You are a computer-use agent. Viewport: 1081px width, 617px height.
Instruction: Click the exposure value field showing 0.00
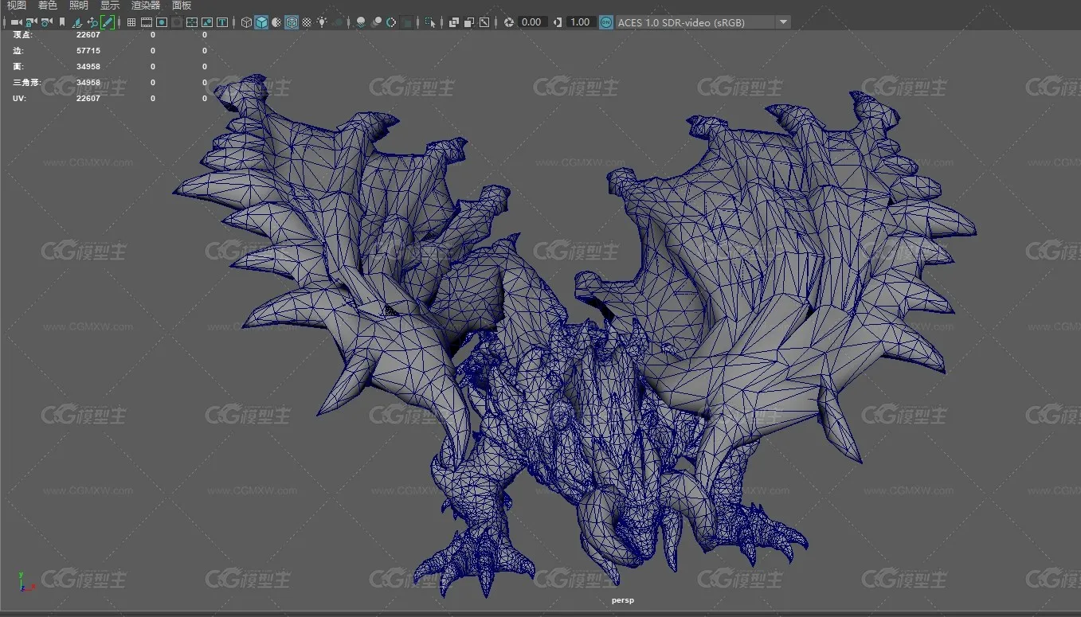(531, 22)
